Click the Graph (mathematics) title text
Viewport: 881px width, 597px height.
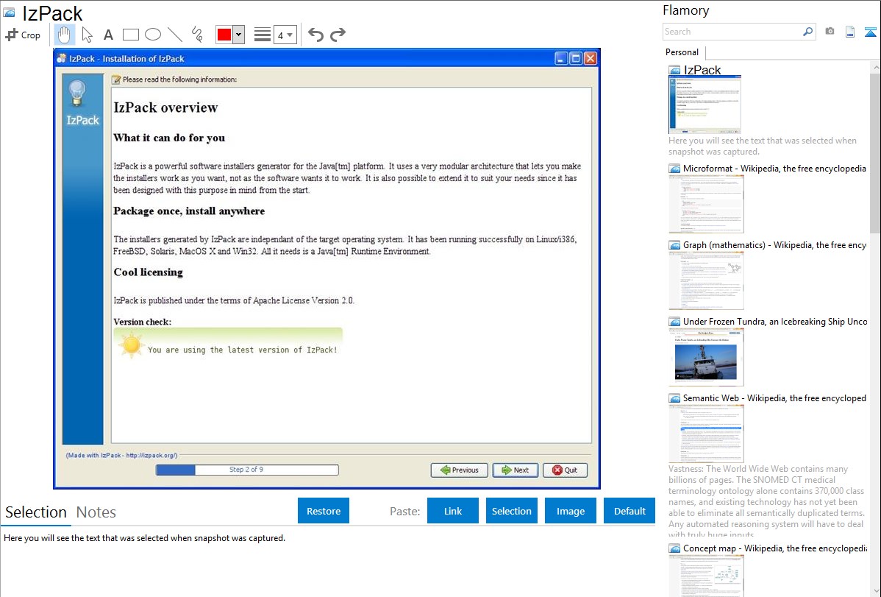pos(774,245)
